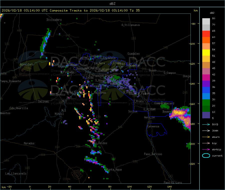This screenshot has height=190, width=225.
Task: Pick the purple 36–39 dBZ legend swatch
Action: pyautogui.click(x=206, y=84)
